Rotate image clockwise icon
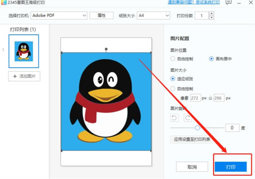 click(187, 118)
